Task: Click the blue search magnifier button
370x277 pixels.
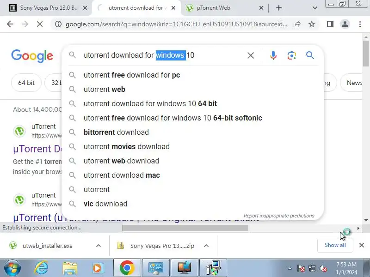Action: tap(310, 55)
